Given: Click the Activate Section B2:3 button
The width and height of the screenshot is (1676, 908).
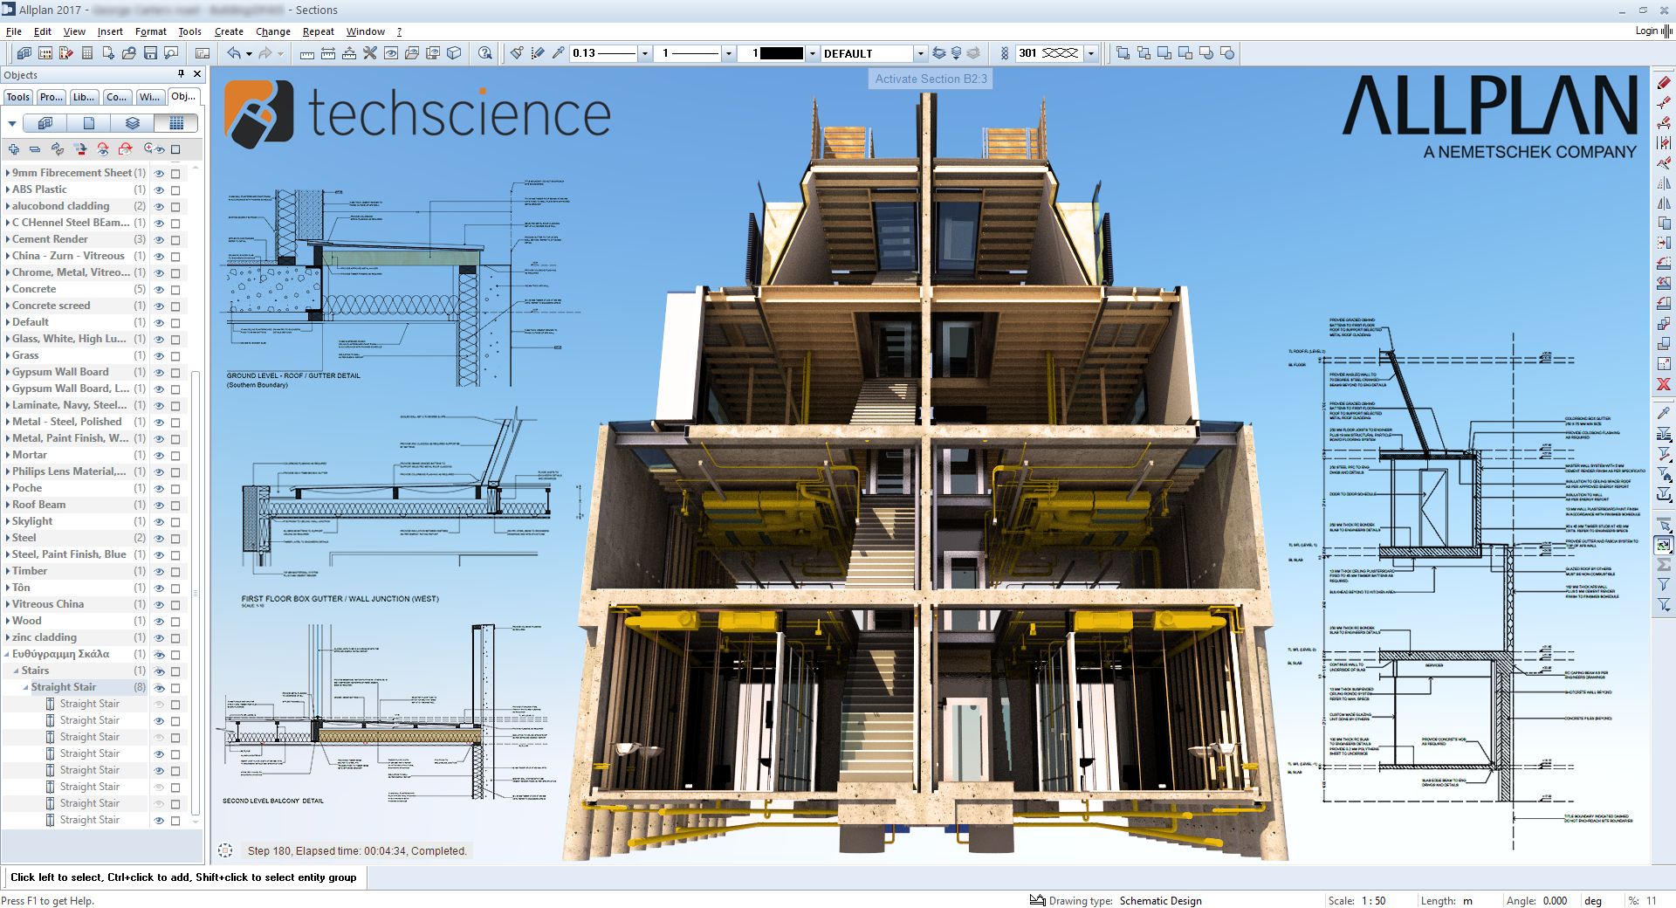Looking at the screenshot, I should coord(930,79).
